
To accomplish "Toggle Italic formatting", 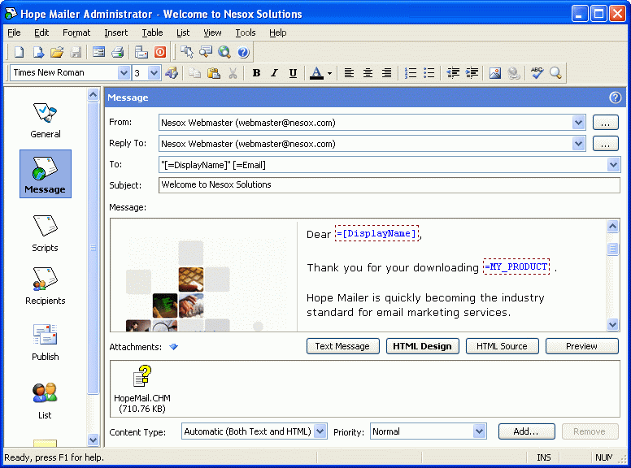I will pyautogui.click(x=275, y=73).
